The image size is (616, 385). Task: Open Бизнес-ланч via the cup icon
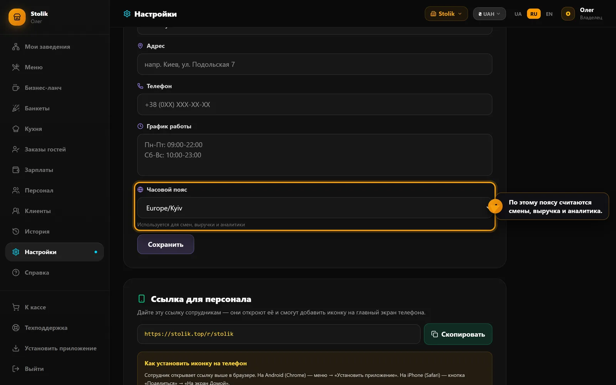click(16, 88)
